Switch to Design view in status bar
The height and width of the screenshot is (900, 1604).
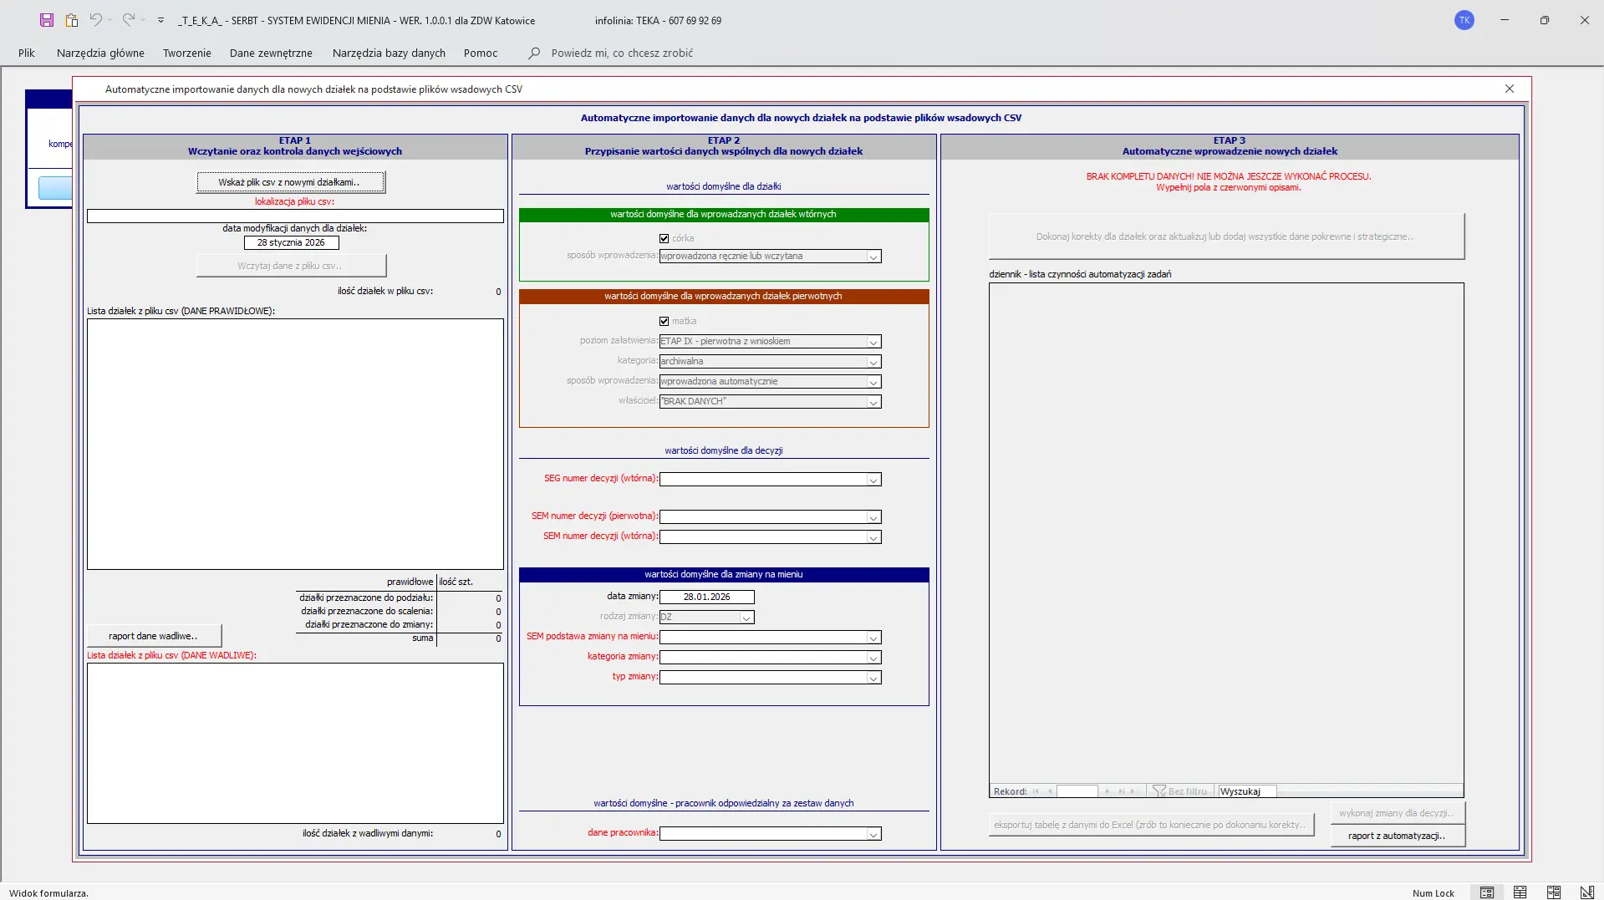[x=1587, y=892]
